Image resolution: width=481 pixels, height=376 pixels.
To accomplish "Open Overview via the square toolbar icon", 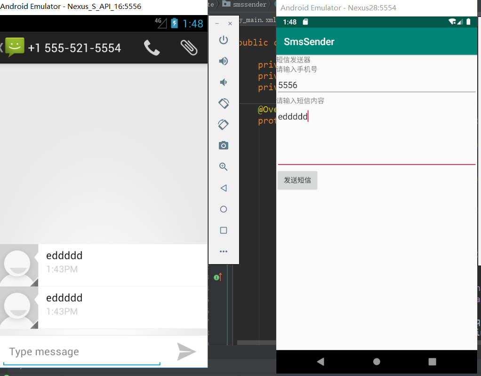I will click(224, 230).
